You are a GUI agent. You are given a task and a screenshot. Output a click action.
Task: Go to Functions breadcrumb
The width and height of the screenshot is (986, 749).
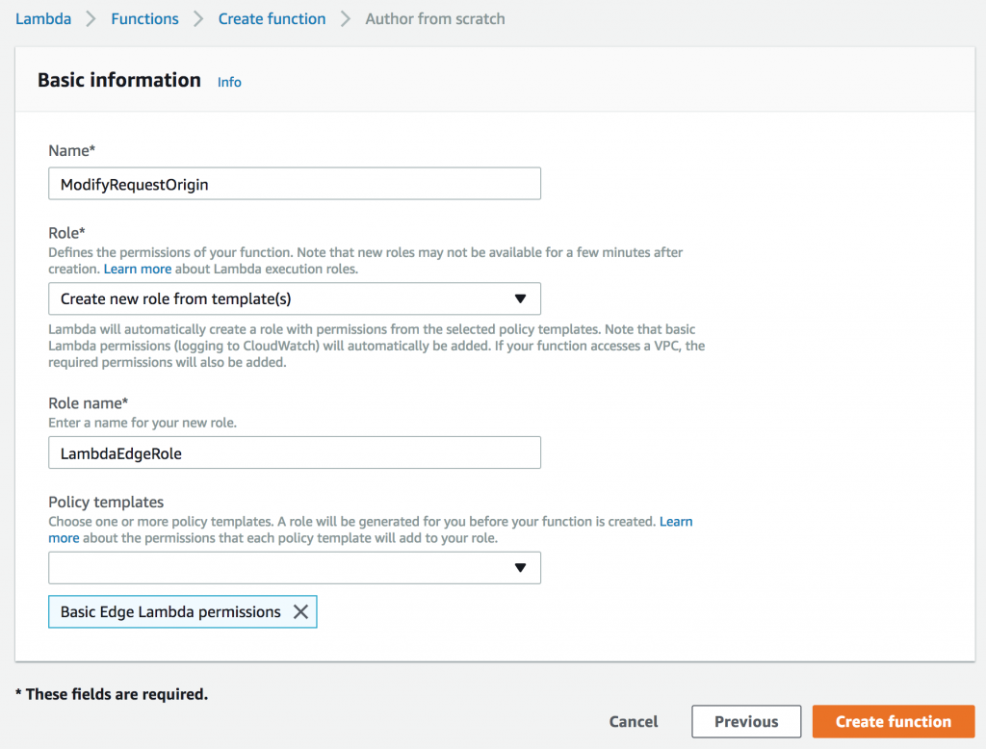tap(144, 18)
